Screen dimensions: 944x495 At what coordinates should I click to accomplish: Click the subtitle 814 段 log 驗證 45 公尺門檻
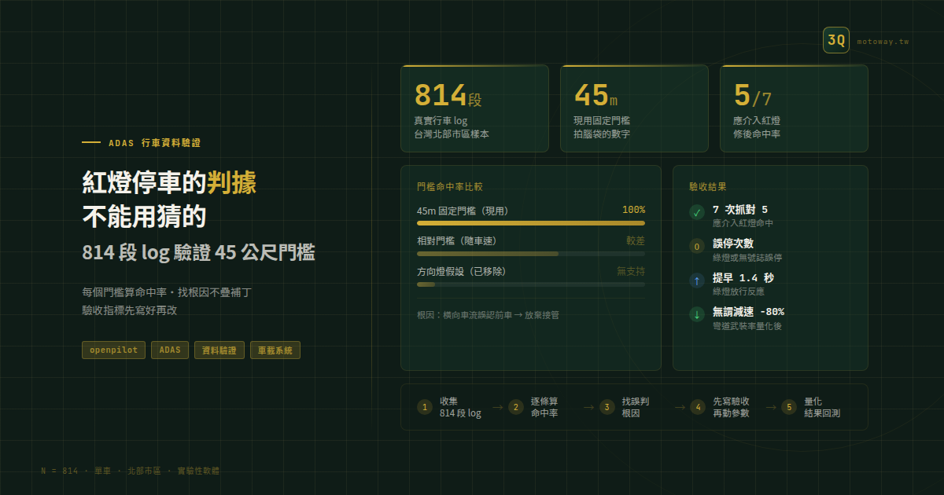(x=198, y=253)
